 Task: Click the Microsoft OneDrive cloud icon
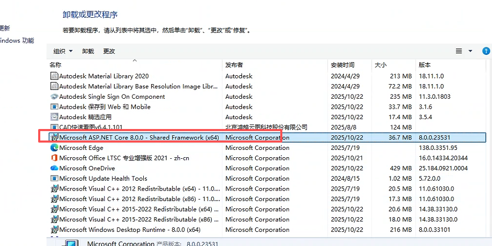(54, 168)
